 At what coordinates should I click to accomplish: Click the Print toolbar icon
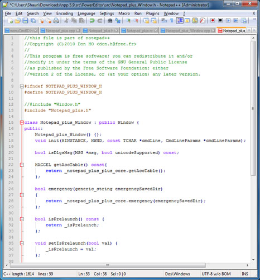pos(56,21)
